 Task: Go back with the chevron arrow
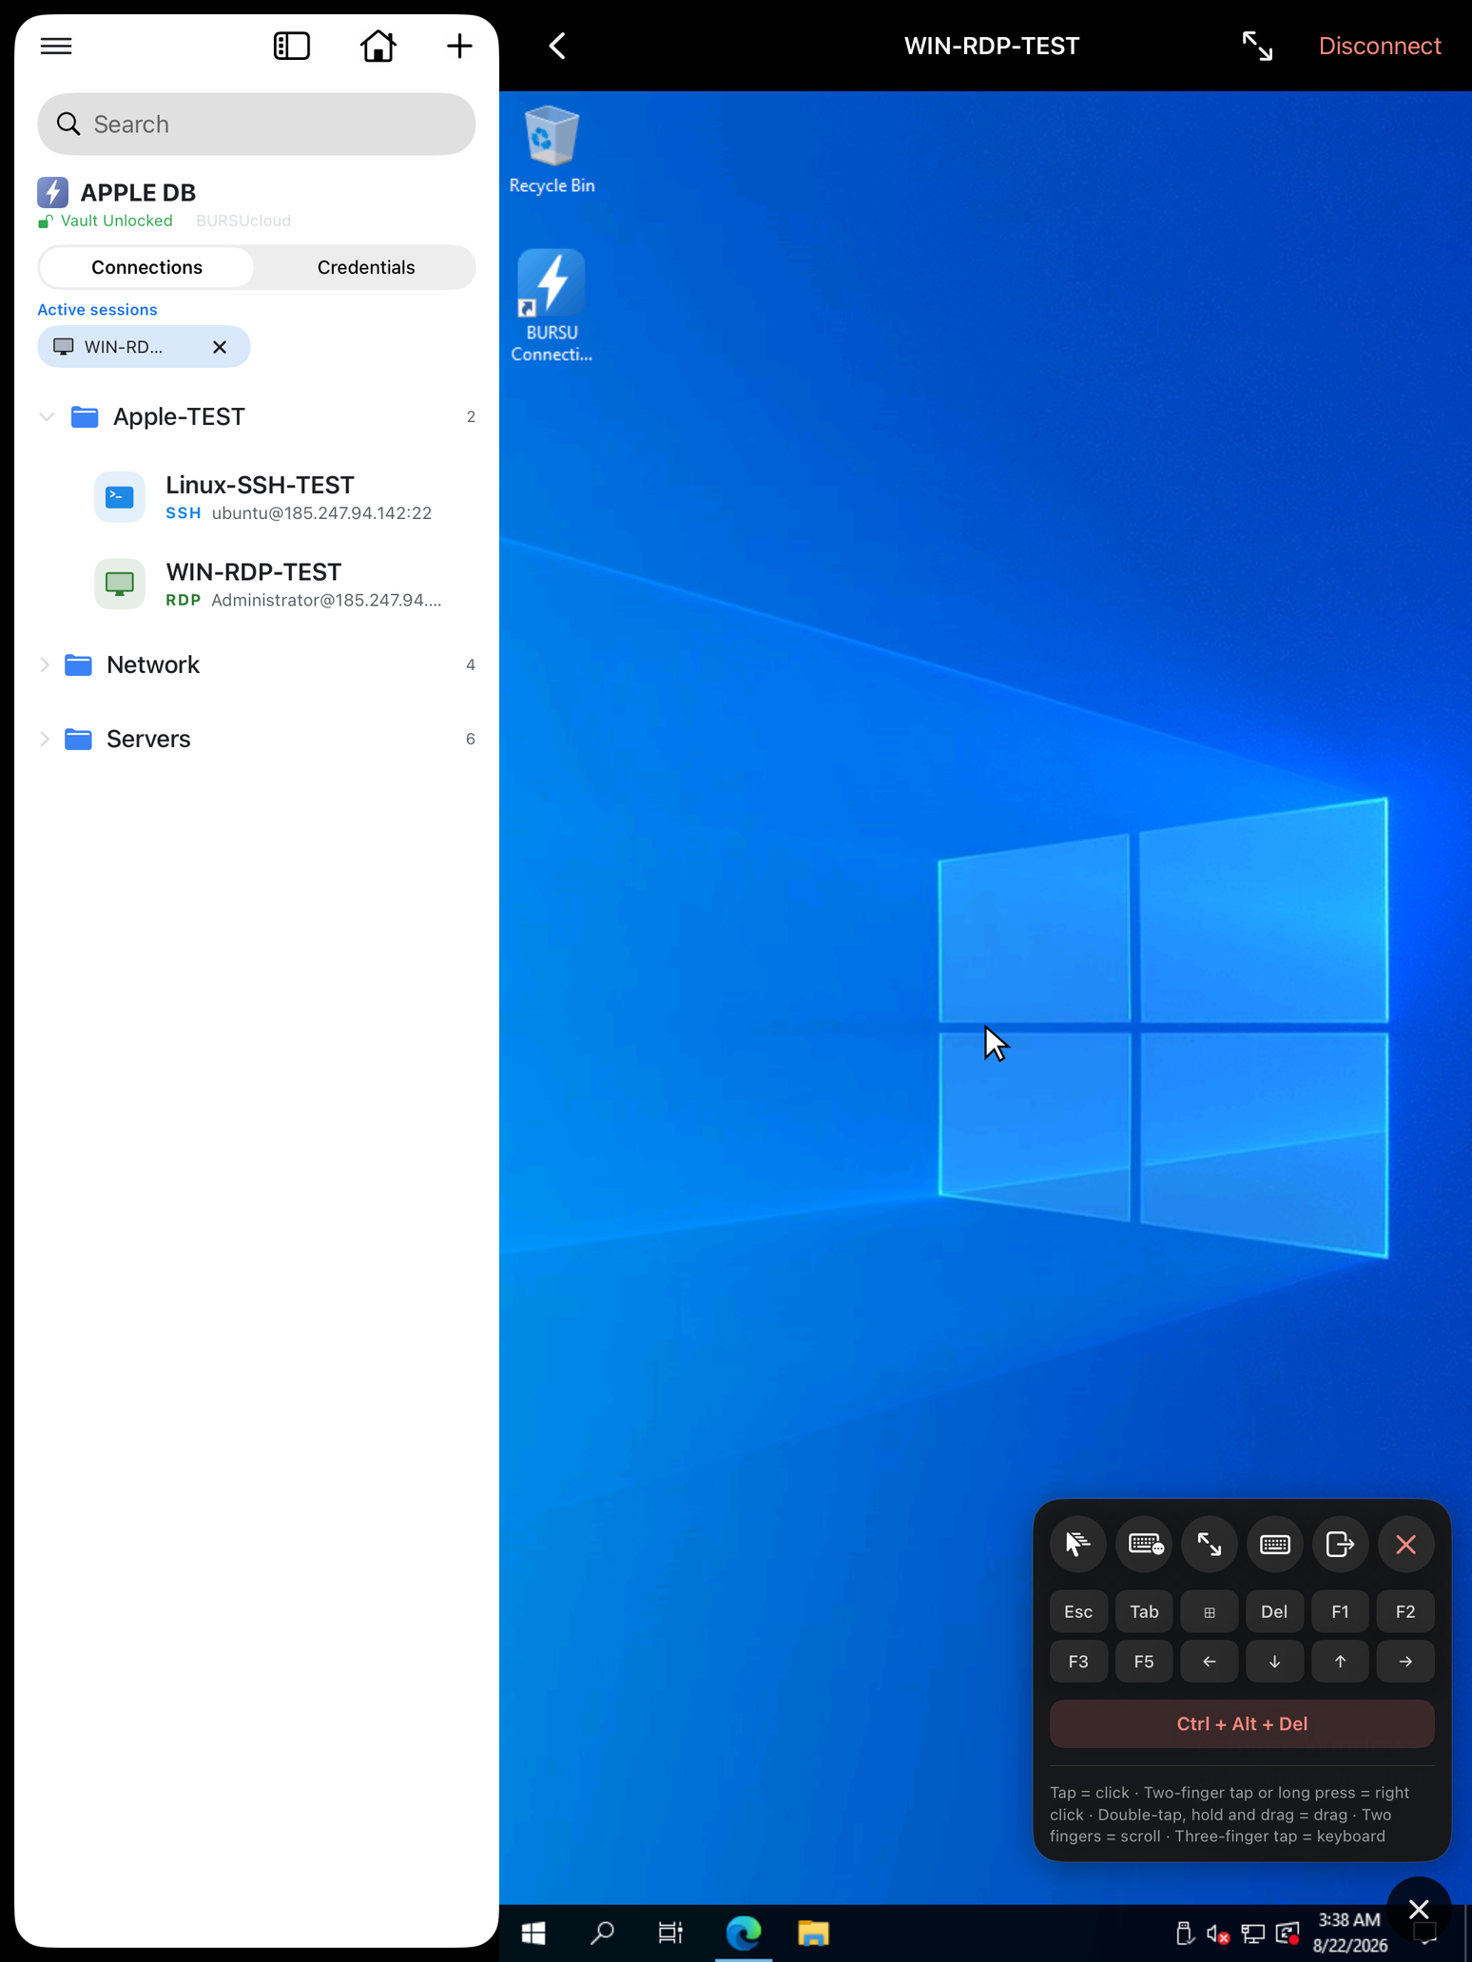[557, 46]
